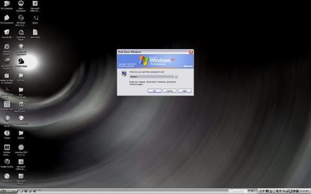The width and height of the screenshot is (311, 194).
Task: Launch the Mozilla Firefox desktop shortcut
Action: tap(7, 163)
